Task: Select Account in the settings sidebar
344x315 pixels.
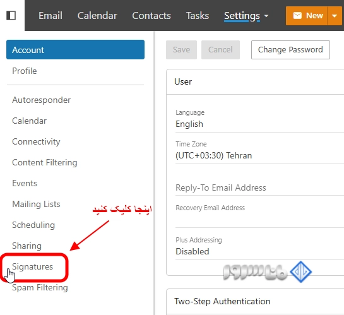Action: click(75, 50)
